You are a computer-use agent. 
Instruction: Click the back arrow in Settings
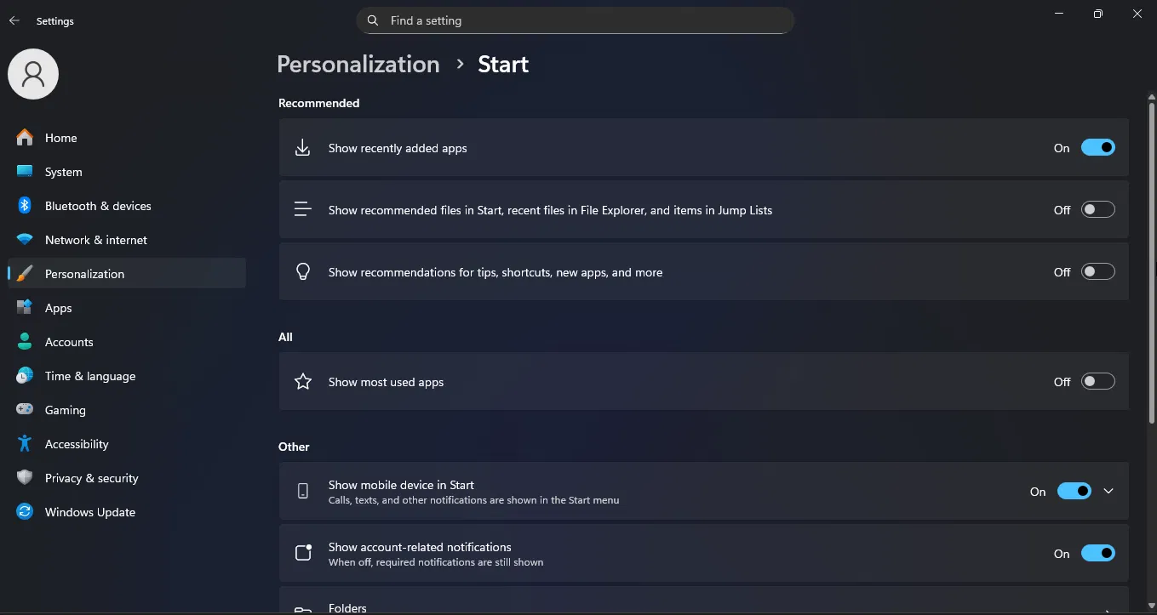(x=14, y=20)
